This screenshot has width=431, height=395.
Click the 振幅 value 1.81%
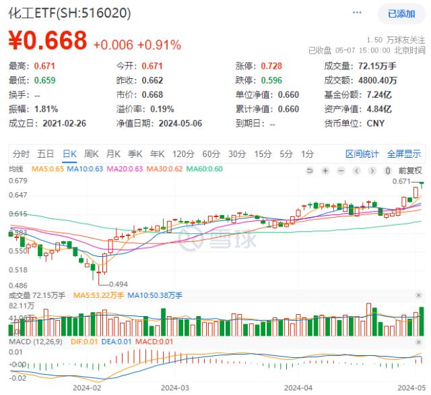[x=46, y=109]
